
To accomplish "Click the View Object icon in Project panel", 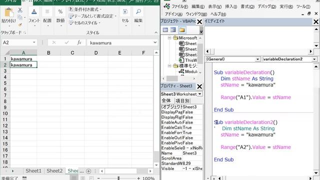I will (173, 30).
